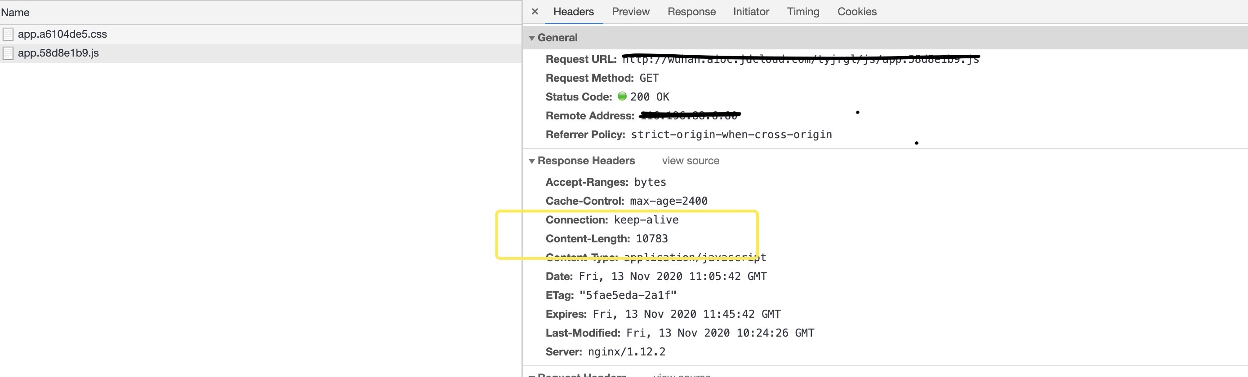
Task: Switch to the Headers tab
Action: [574, 12]
